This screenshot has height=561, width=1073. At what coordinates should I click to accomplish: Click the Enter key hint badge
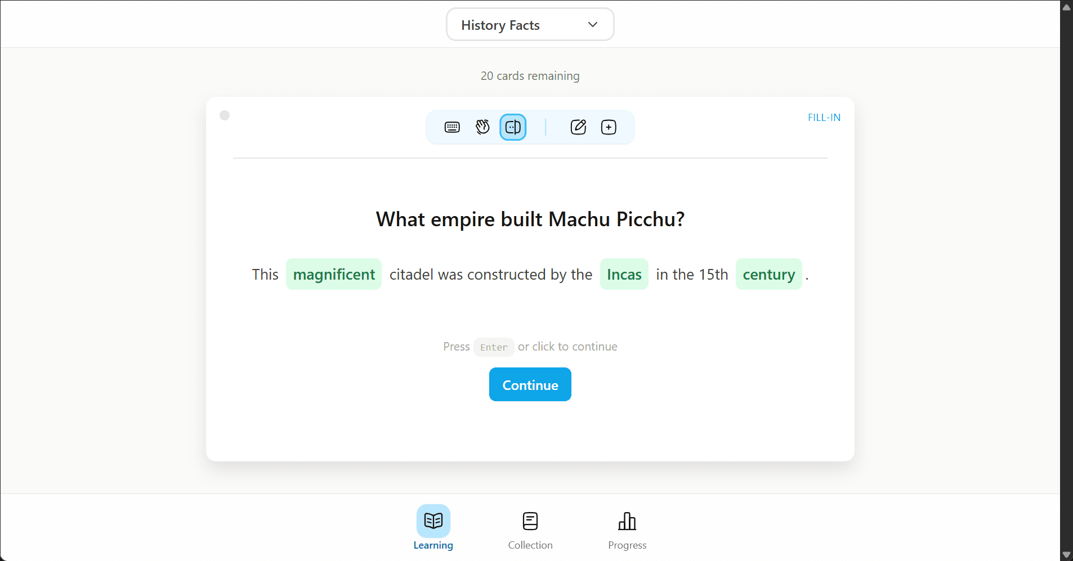[493, 347]
